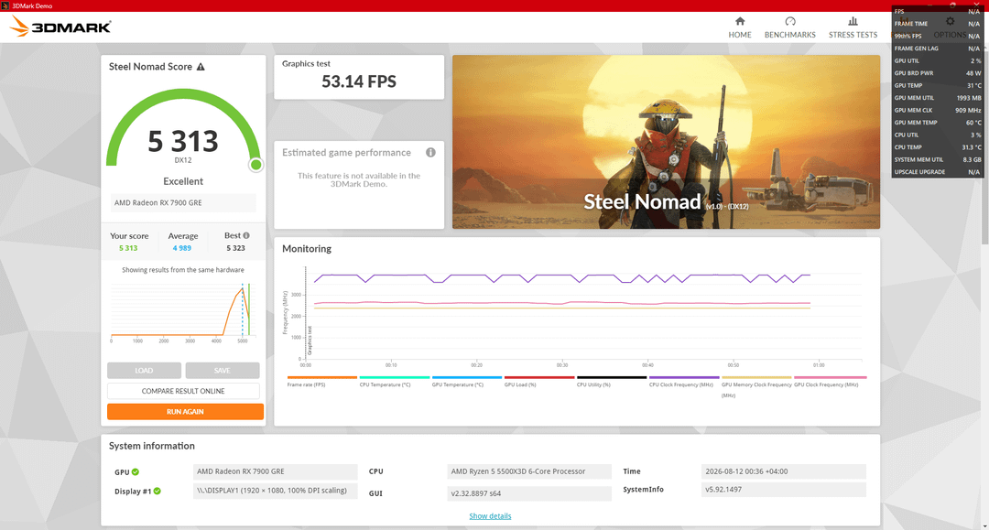Open the Show details link
Viewport: 989px width, 530px height.
pyautogui.click(x=490, y=516)
